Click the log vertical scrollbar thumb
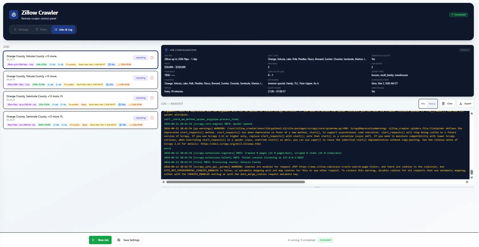 472,172
